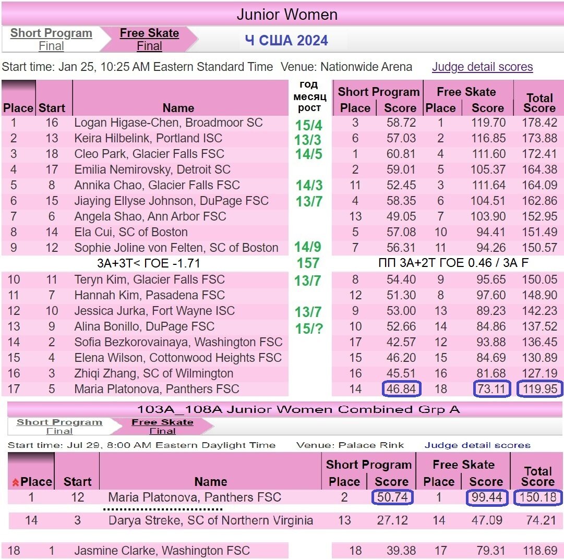Image resolution: width=564 pixels, height=560 pixels.
Task: Click red sort arrow icon beside lower Place header
Action: [x=16, y=482]
